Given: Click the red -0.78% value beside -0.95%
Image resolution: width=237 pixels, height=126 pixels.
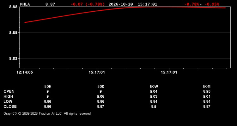Looking at the screenshot, I should point(192,4).
